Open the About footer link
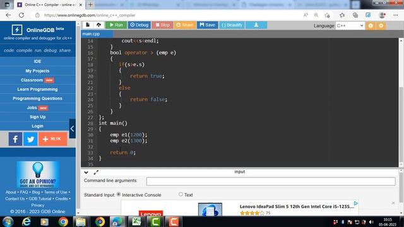This screenshot has height=227, width=404. pyautogui.click(x=11, y=192)
